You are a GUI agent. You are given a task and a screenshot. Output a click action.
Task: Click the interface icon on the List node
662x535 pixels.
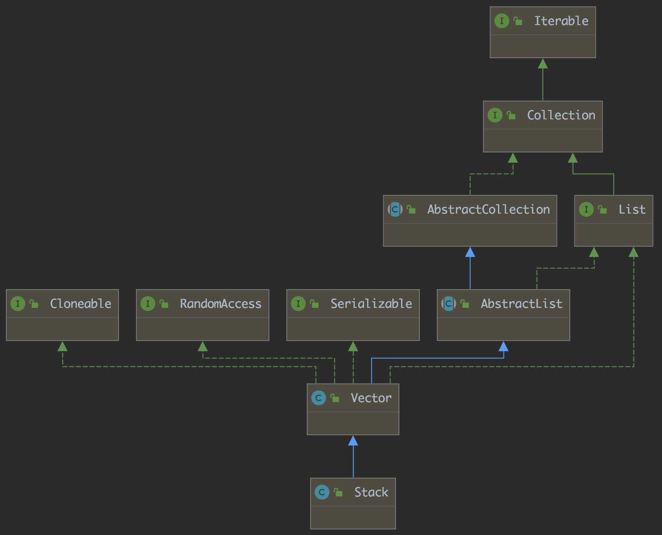click(586, 209)
